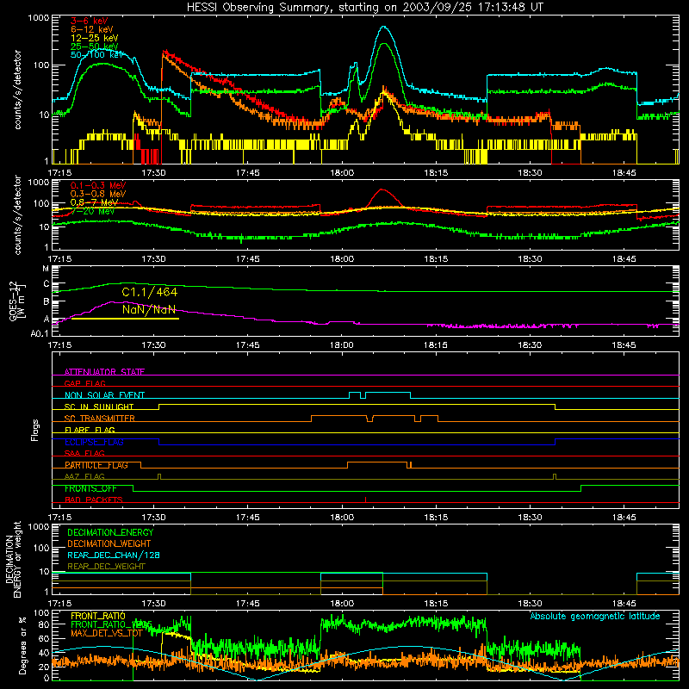Click the 0.8-7 MeV legend label
Image resolution: width=689 pixels, height=689 pixels.
tap(95, 202)
